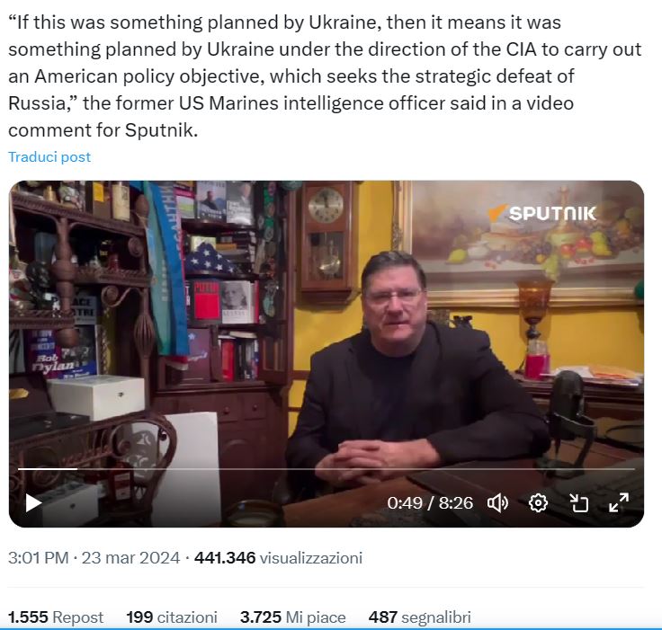
Task: Play the Sputnik video
Action: point(33,503)
